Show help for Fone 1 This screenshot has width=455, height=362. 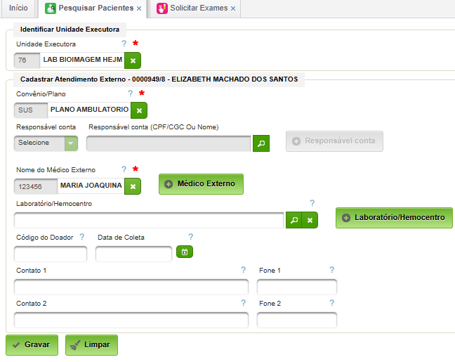click(331, 270)
